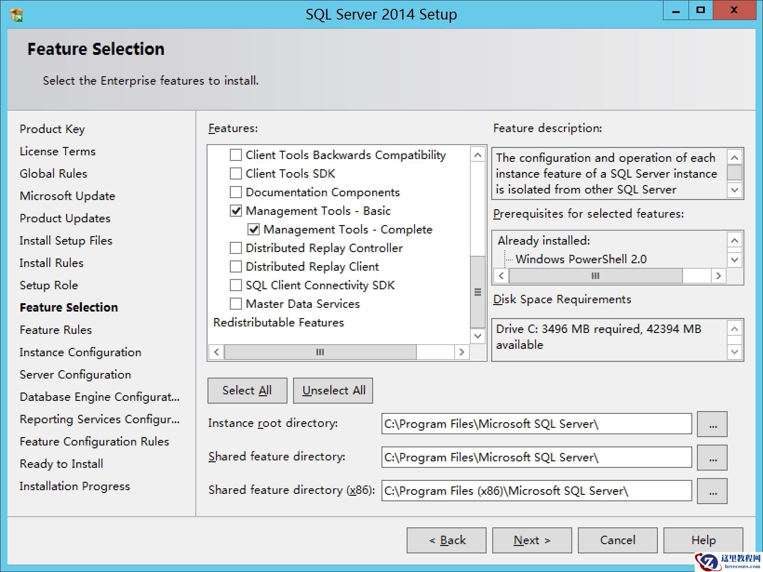Image resolution: width=763 pixels, height=572 pixels.
Task: Open the Help dialog
Action: 703,540
